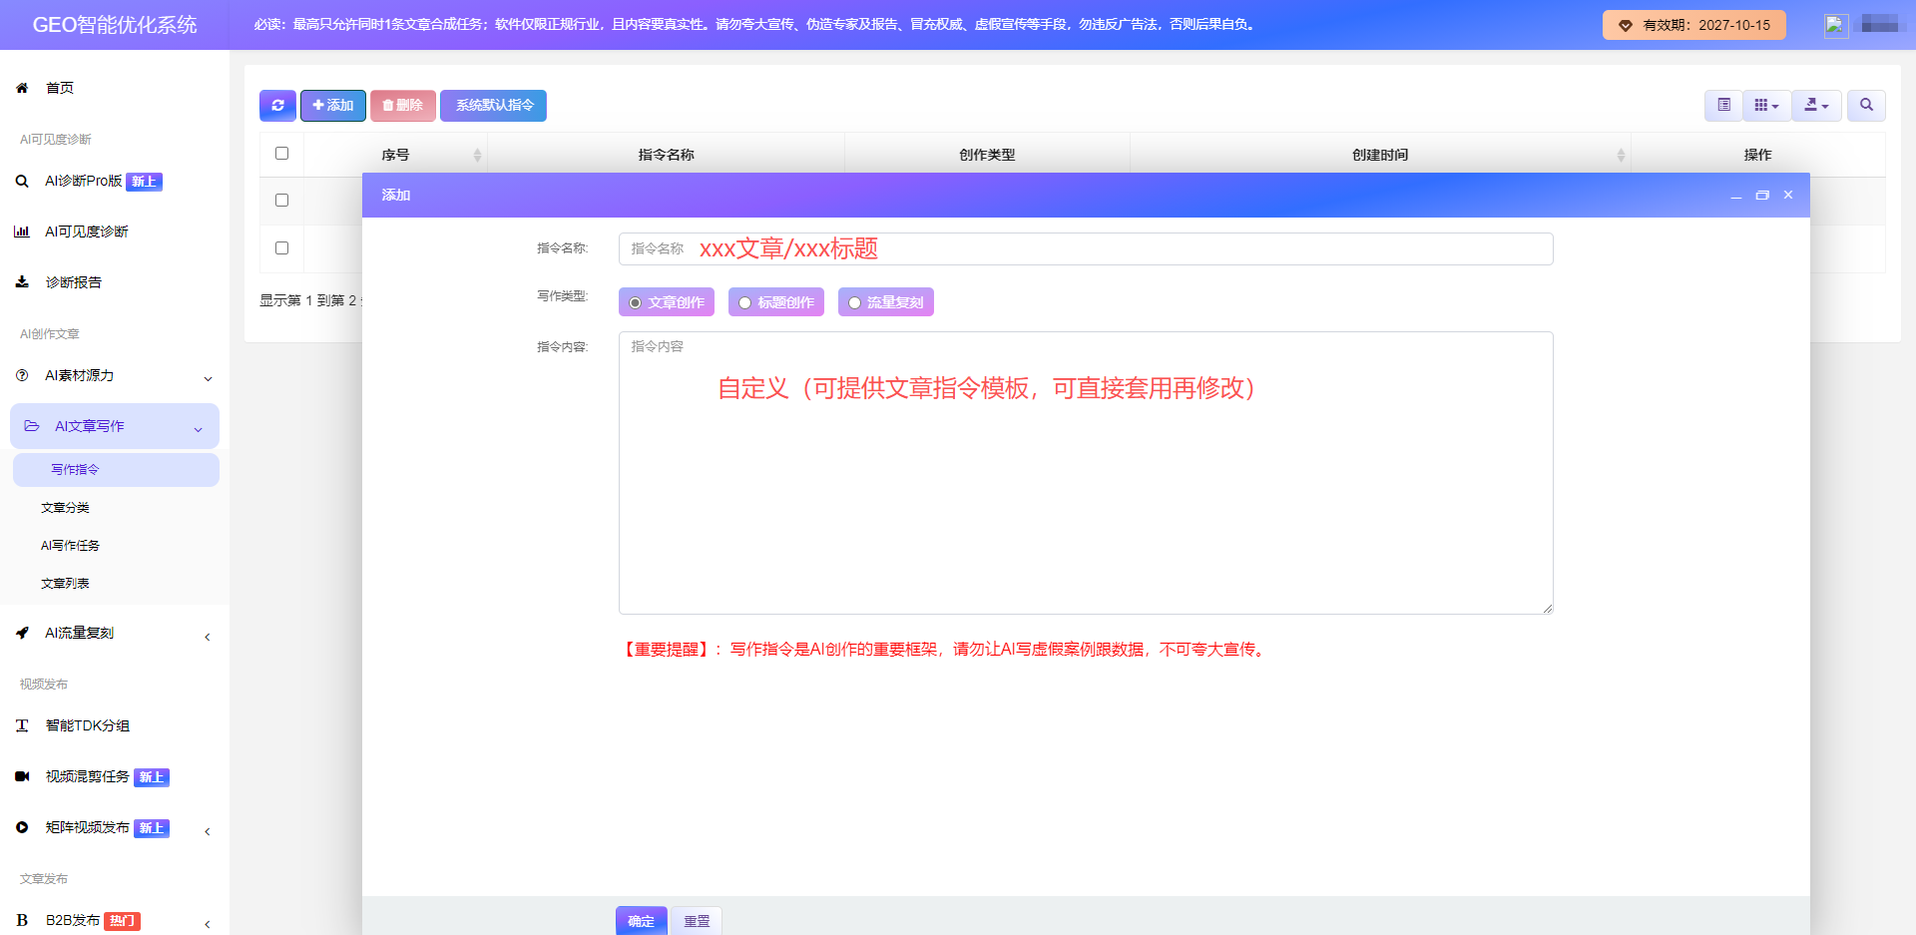Screen dimensions: 1916x935
Task: Open the columns grid icon dropdown
Action: (1766, 105)
